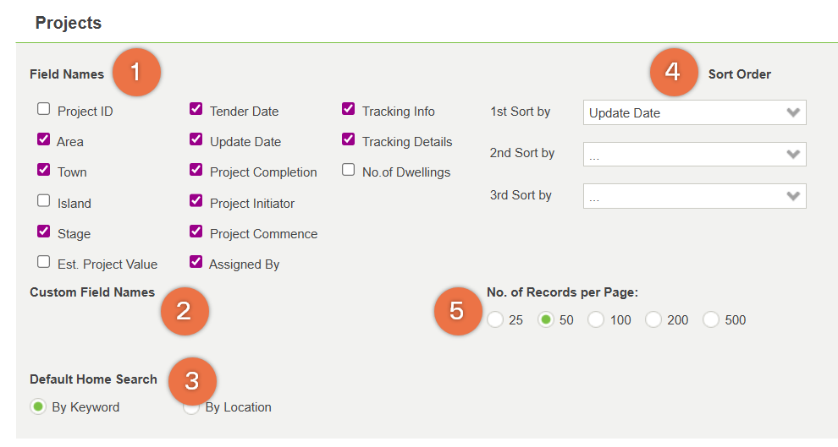The width and height of the screenshot is (838, 447).
Task: Uncheck the Tender Date checkbox
Action: tap(196, 109)
